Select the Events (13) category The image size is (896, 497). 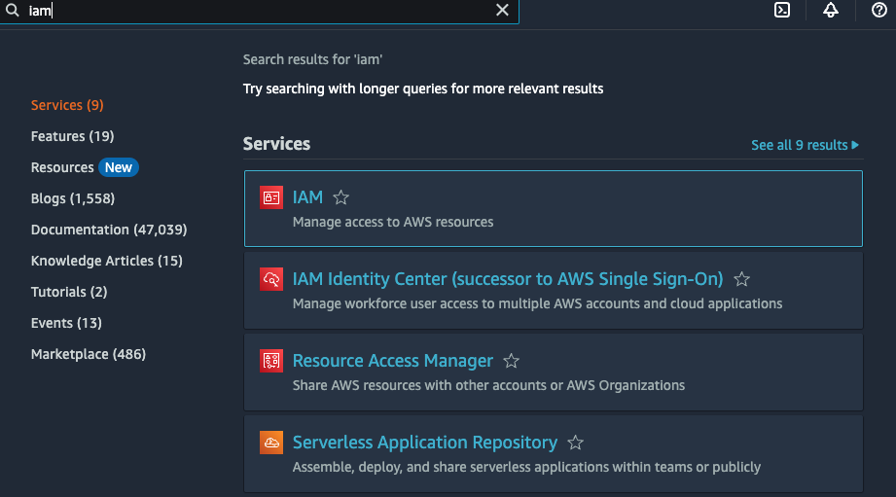[x=66, y=323]
